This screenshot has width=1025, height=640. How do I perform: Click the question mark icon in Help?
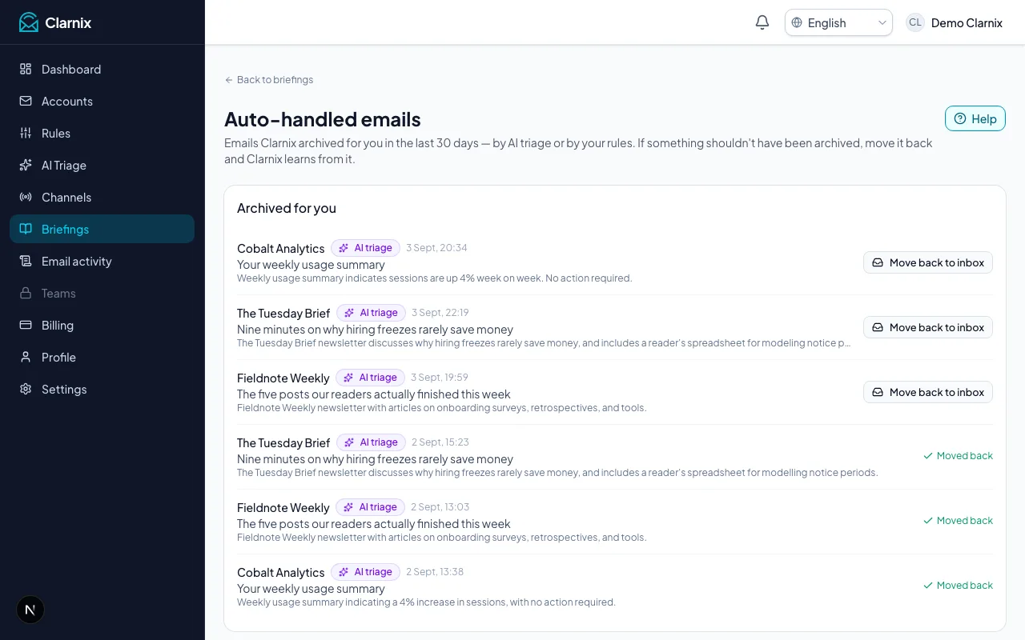coord(961,118)
